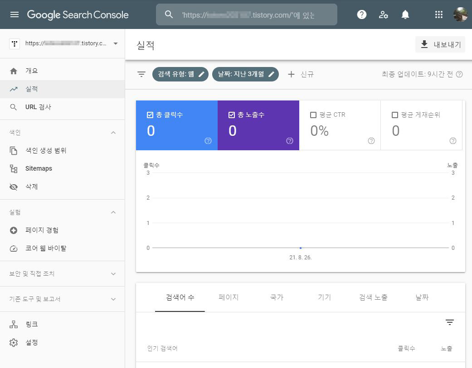Enable the 평균 CTR checkbox
The image size is (472, 368).
point(313,115)
